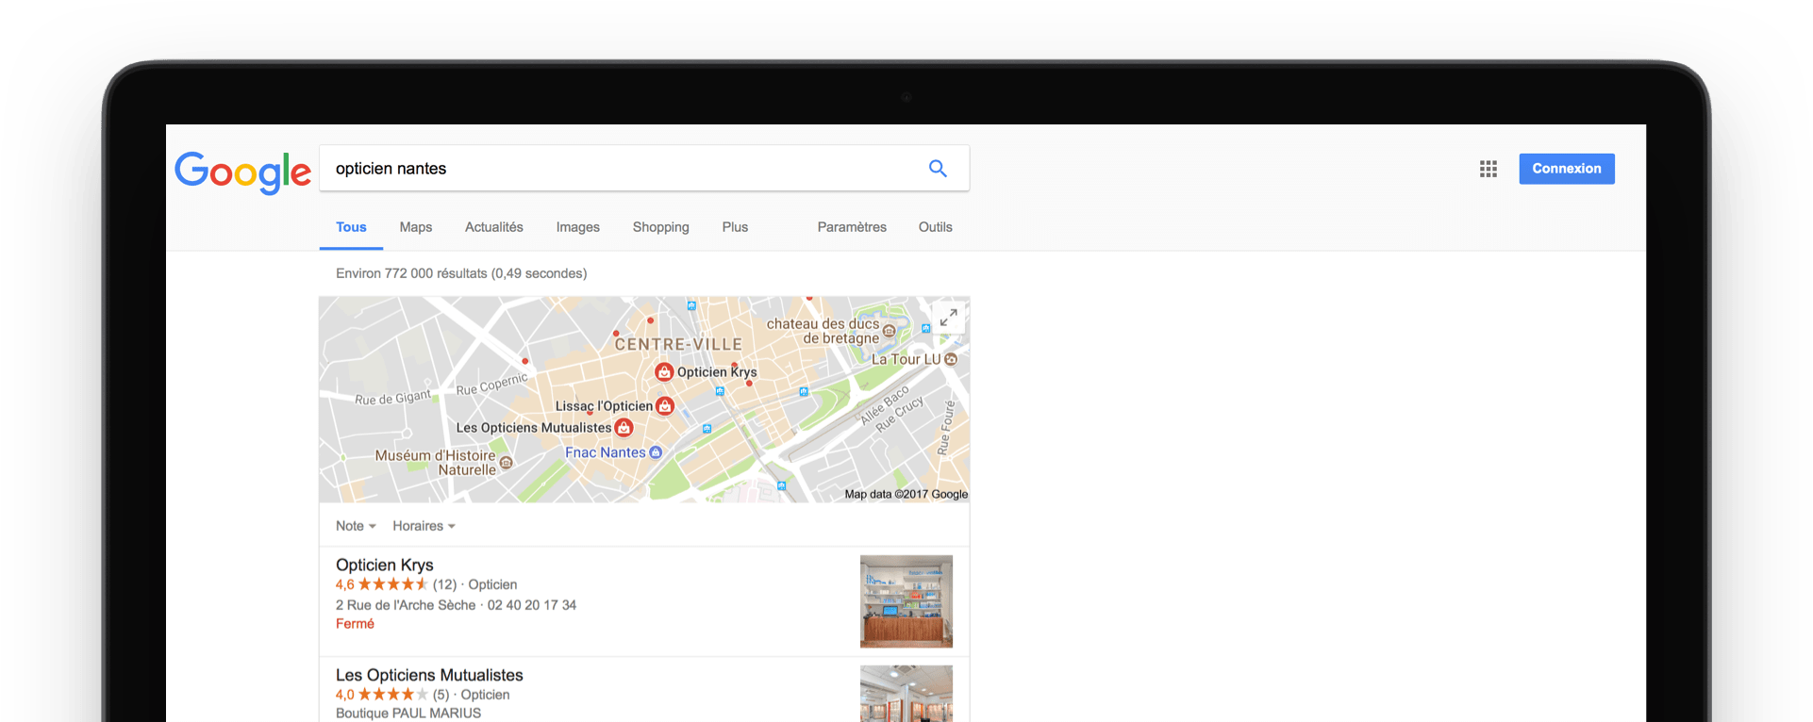Click the CENTRE-VILLE label on the map
Screen dimensions: 1813x722
pos(678,345)
